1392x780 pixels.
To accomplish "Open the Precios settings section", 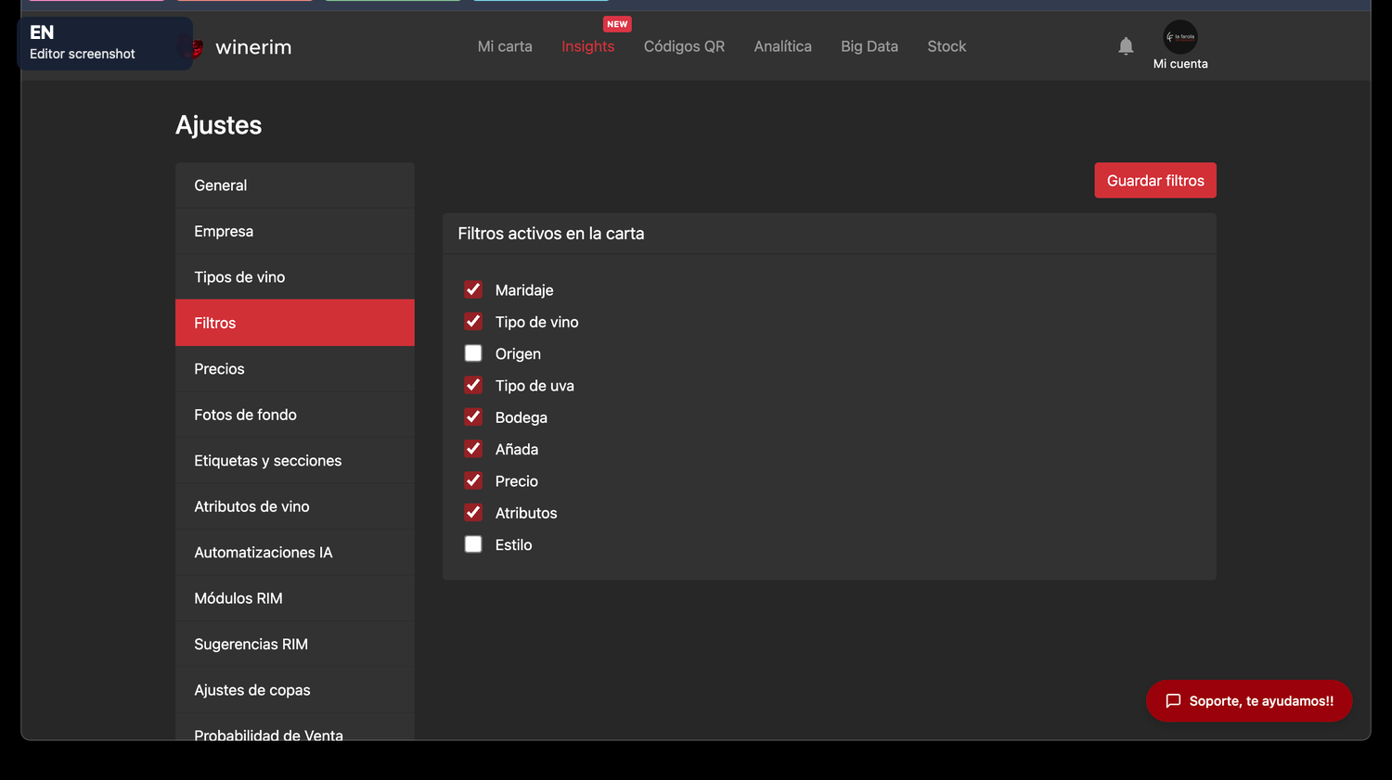I will (x=295, y=369).
